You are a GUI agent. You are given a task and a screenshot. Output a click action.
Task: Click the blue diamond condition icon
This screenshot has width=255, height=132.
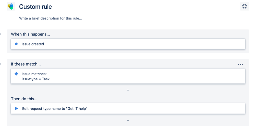(x=16, y=74)
